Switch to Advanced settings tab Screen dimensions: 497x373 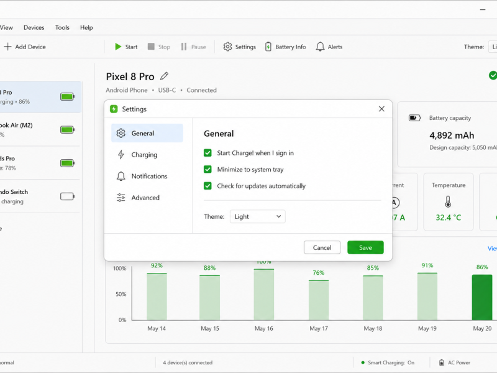click(147, 198)
